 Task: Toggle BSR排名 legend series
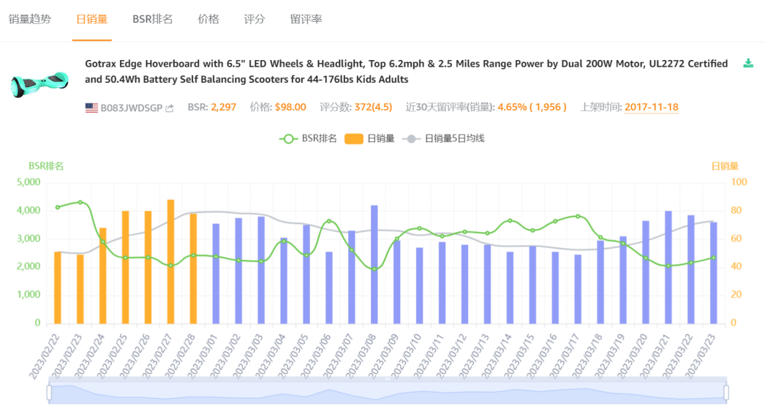[x=308, y=138]
